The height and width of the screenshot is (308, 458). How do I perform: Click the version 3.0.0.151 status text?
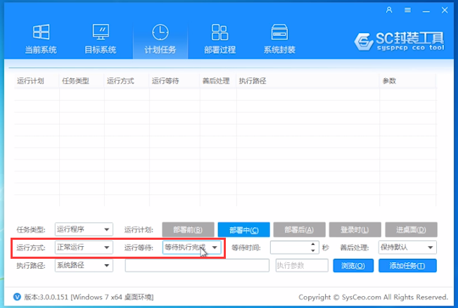click(x=89, y=297)
